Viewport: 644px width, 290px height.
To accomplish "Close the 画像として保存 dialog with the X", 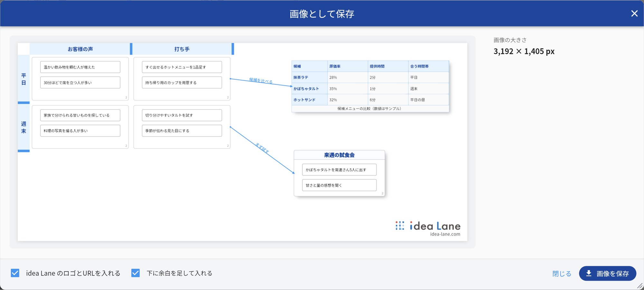I will 634,14.
